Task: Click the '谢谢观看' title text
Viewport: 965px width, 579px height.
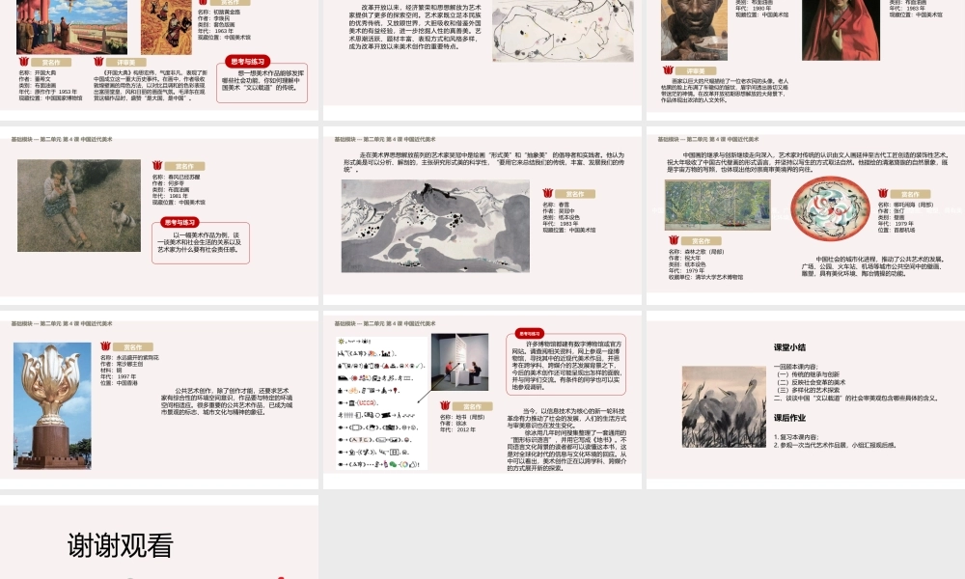Action: point(120,545)
